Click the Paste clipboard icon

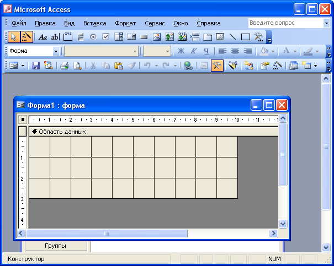tap(119, 66)
